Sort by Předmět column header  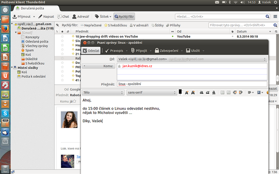coord(120,32)
